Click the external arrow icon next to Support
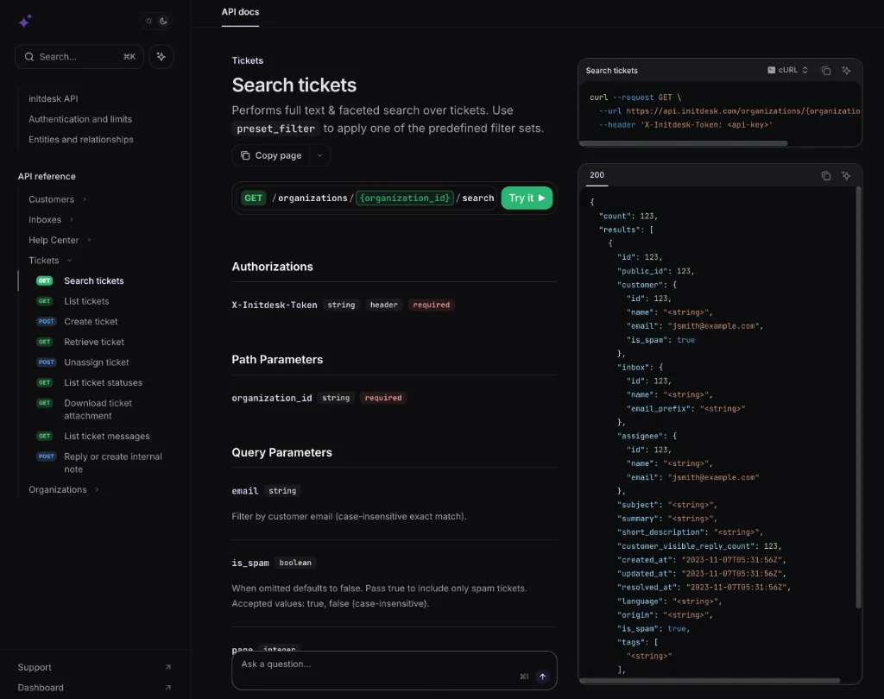This screenshot has width=884, height=699. 168,667
